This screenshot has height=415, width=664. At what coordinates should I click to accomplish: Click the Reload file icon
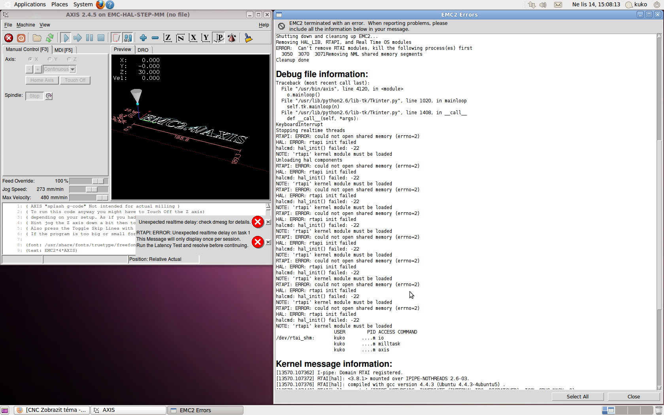pyautogui.click(x=49, y=38)
